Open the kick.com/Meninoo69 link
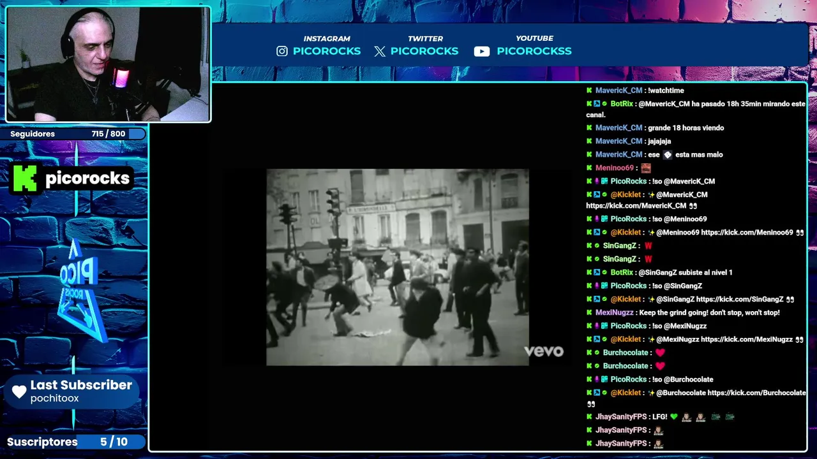The width and height of the screenshot is (817, 459). click(x=747, y=233)
